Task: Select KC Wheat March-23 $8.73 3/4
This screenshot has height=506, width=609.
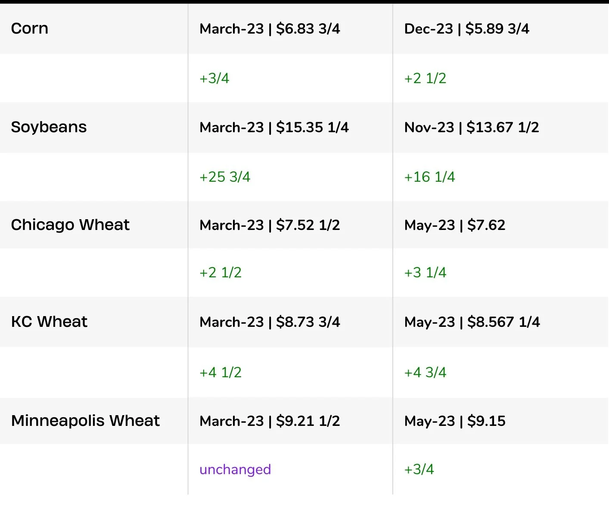Action: 270,322
